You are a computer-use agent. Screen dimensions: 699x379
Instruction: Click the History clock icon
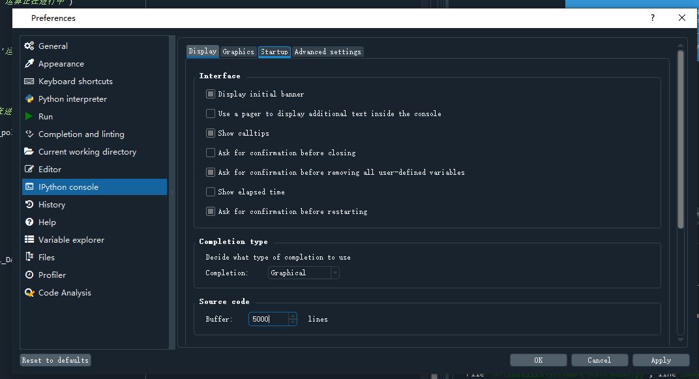coord(29,204)
